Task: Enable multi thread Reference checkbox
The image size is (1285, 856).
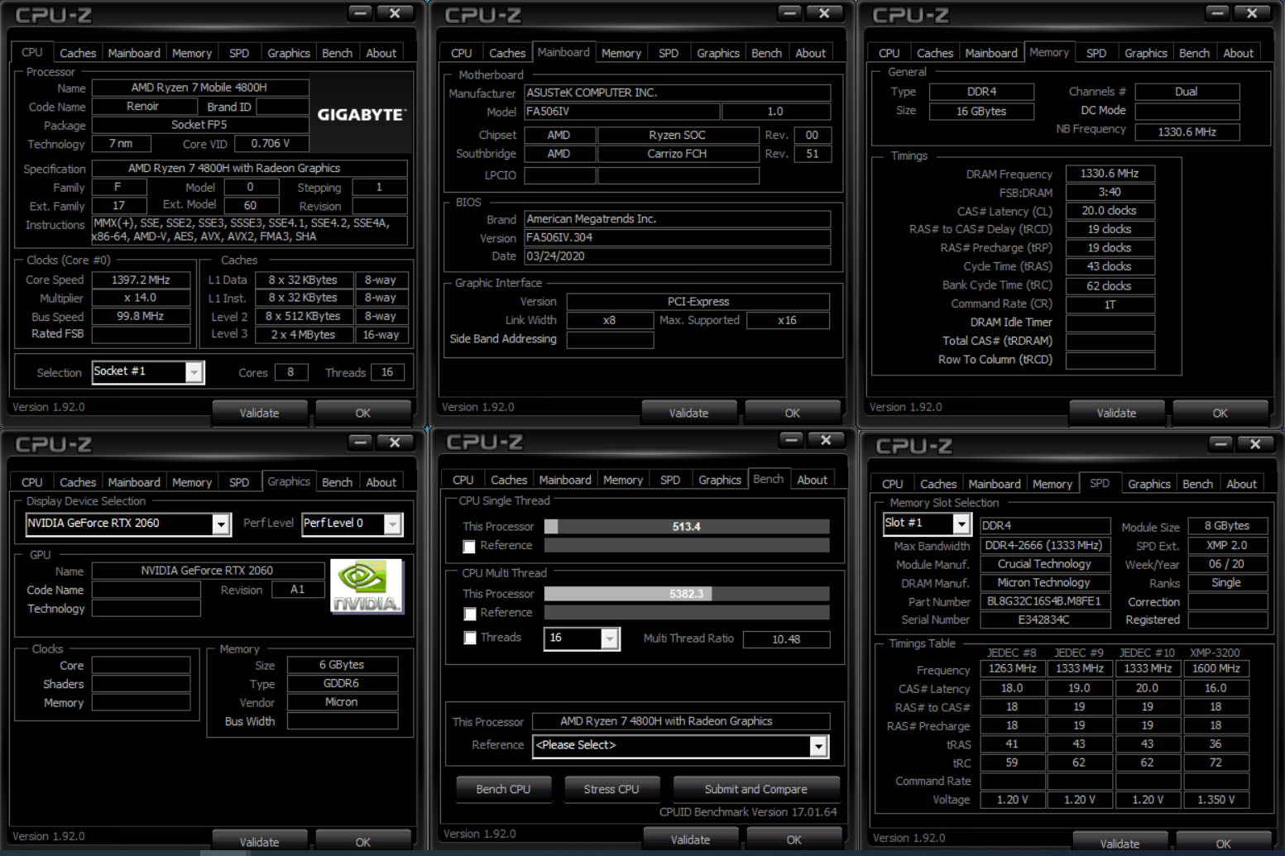Action: click(470, 614)
